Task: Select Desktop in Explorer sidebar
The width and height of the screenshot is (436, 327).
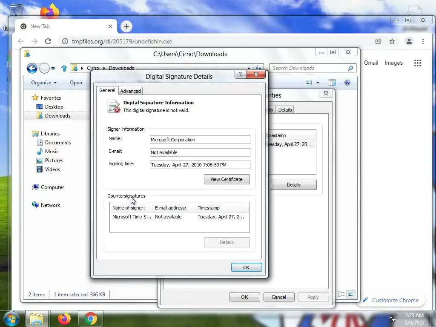Action: pyautogui.click(x=54, y=107)
